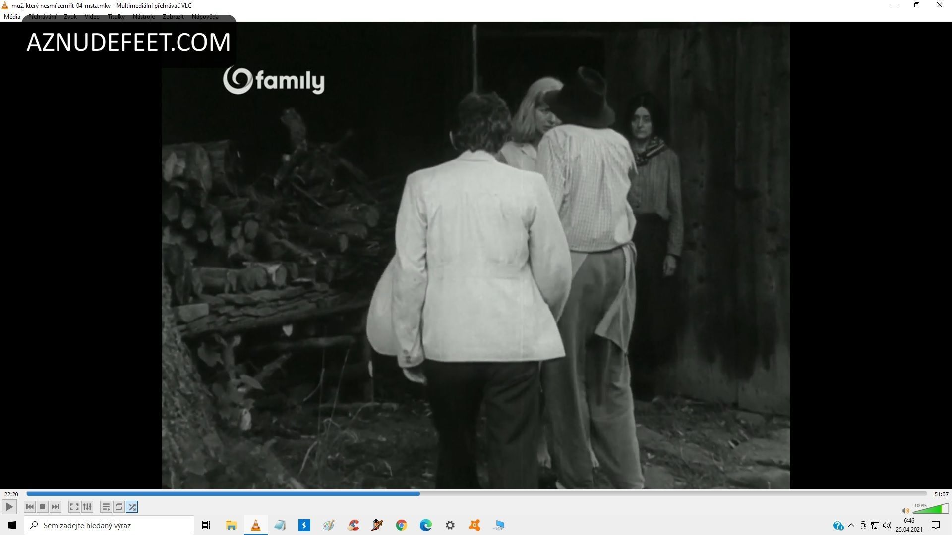Expand hidden system tray icons
952x535 pixels.
[851, 525]
